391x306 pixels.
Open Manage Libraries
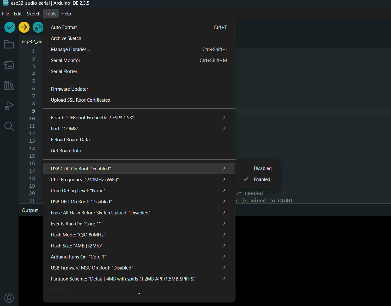point(139,49)
